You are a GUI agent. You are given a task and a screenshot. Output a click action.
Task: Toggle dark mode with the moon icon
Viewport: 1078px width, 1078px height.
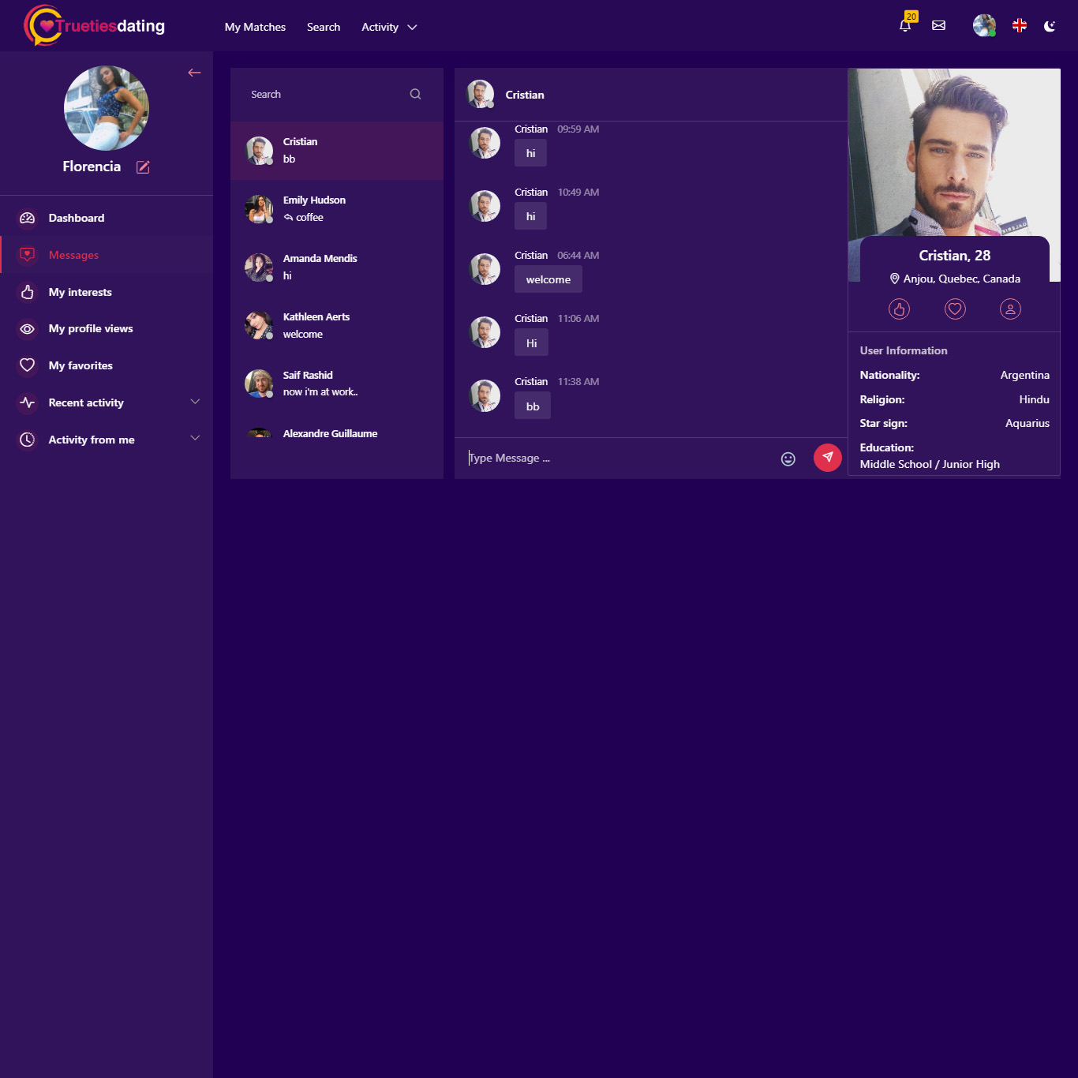pos(1050,26)
